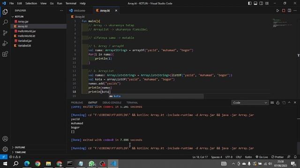Open the Help menu
The image size is (300, 168).
click(82, 3)
